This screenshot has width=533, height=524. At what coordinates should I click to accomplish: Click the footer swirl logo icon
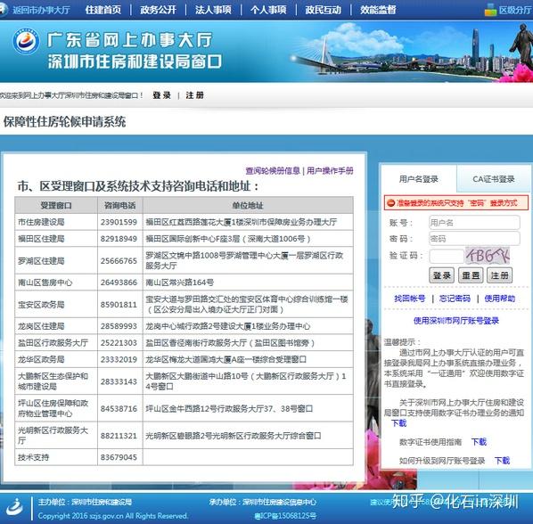[14, 508]
